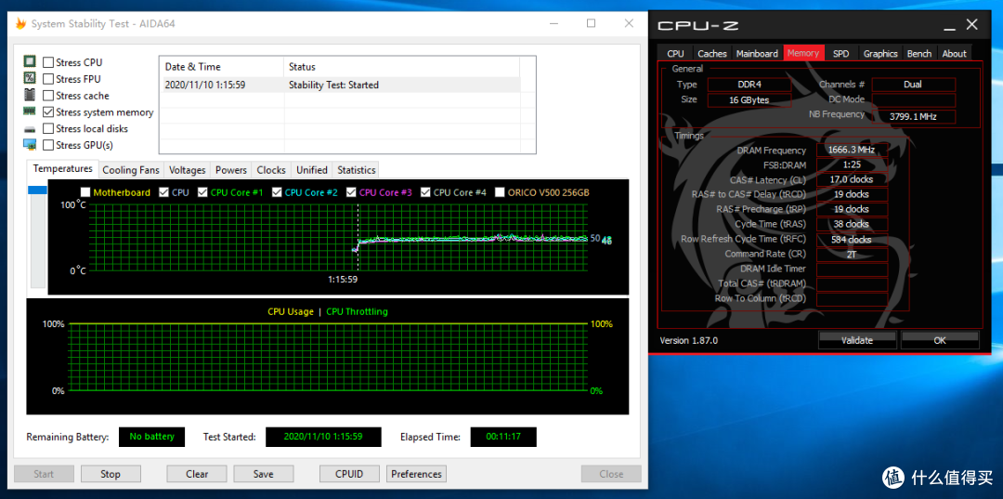The width and height of the screenshot is (1003, 499).
Task: Hide the CPU Core #2 graph line
Action: 277,192
